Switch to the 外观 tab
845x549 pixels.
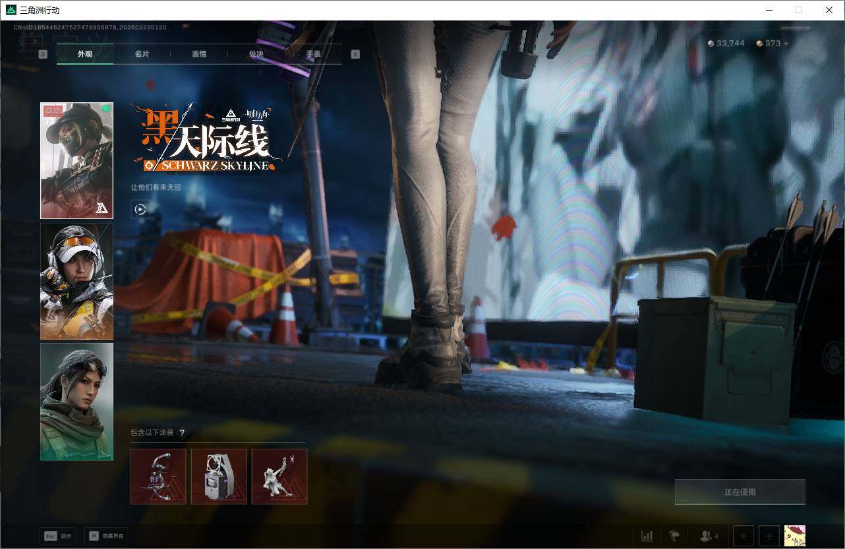85,54
